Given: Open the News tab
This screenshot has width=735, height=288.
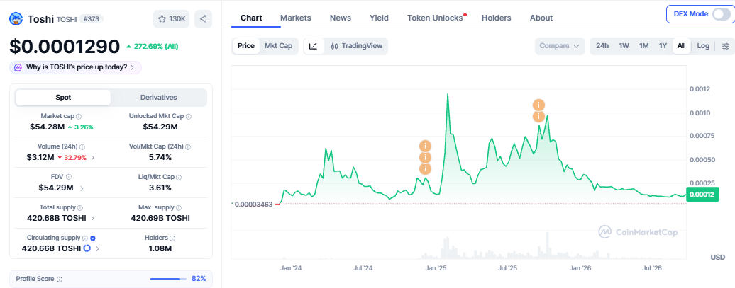Looking at the screenshot, I should pos(341,18).
